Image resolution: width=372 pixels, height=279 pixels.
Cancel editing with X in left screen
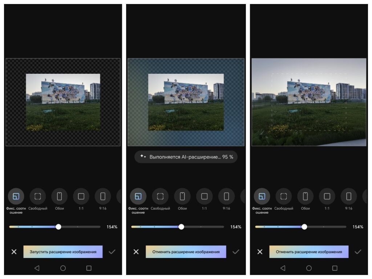(x=14, y=252)
